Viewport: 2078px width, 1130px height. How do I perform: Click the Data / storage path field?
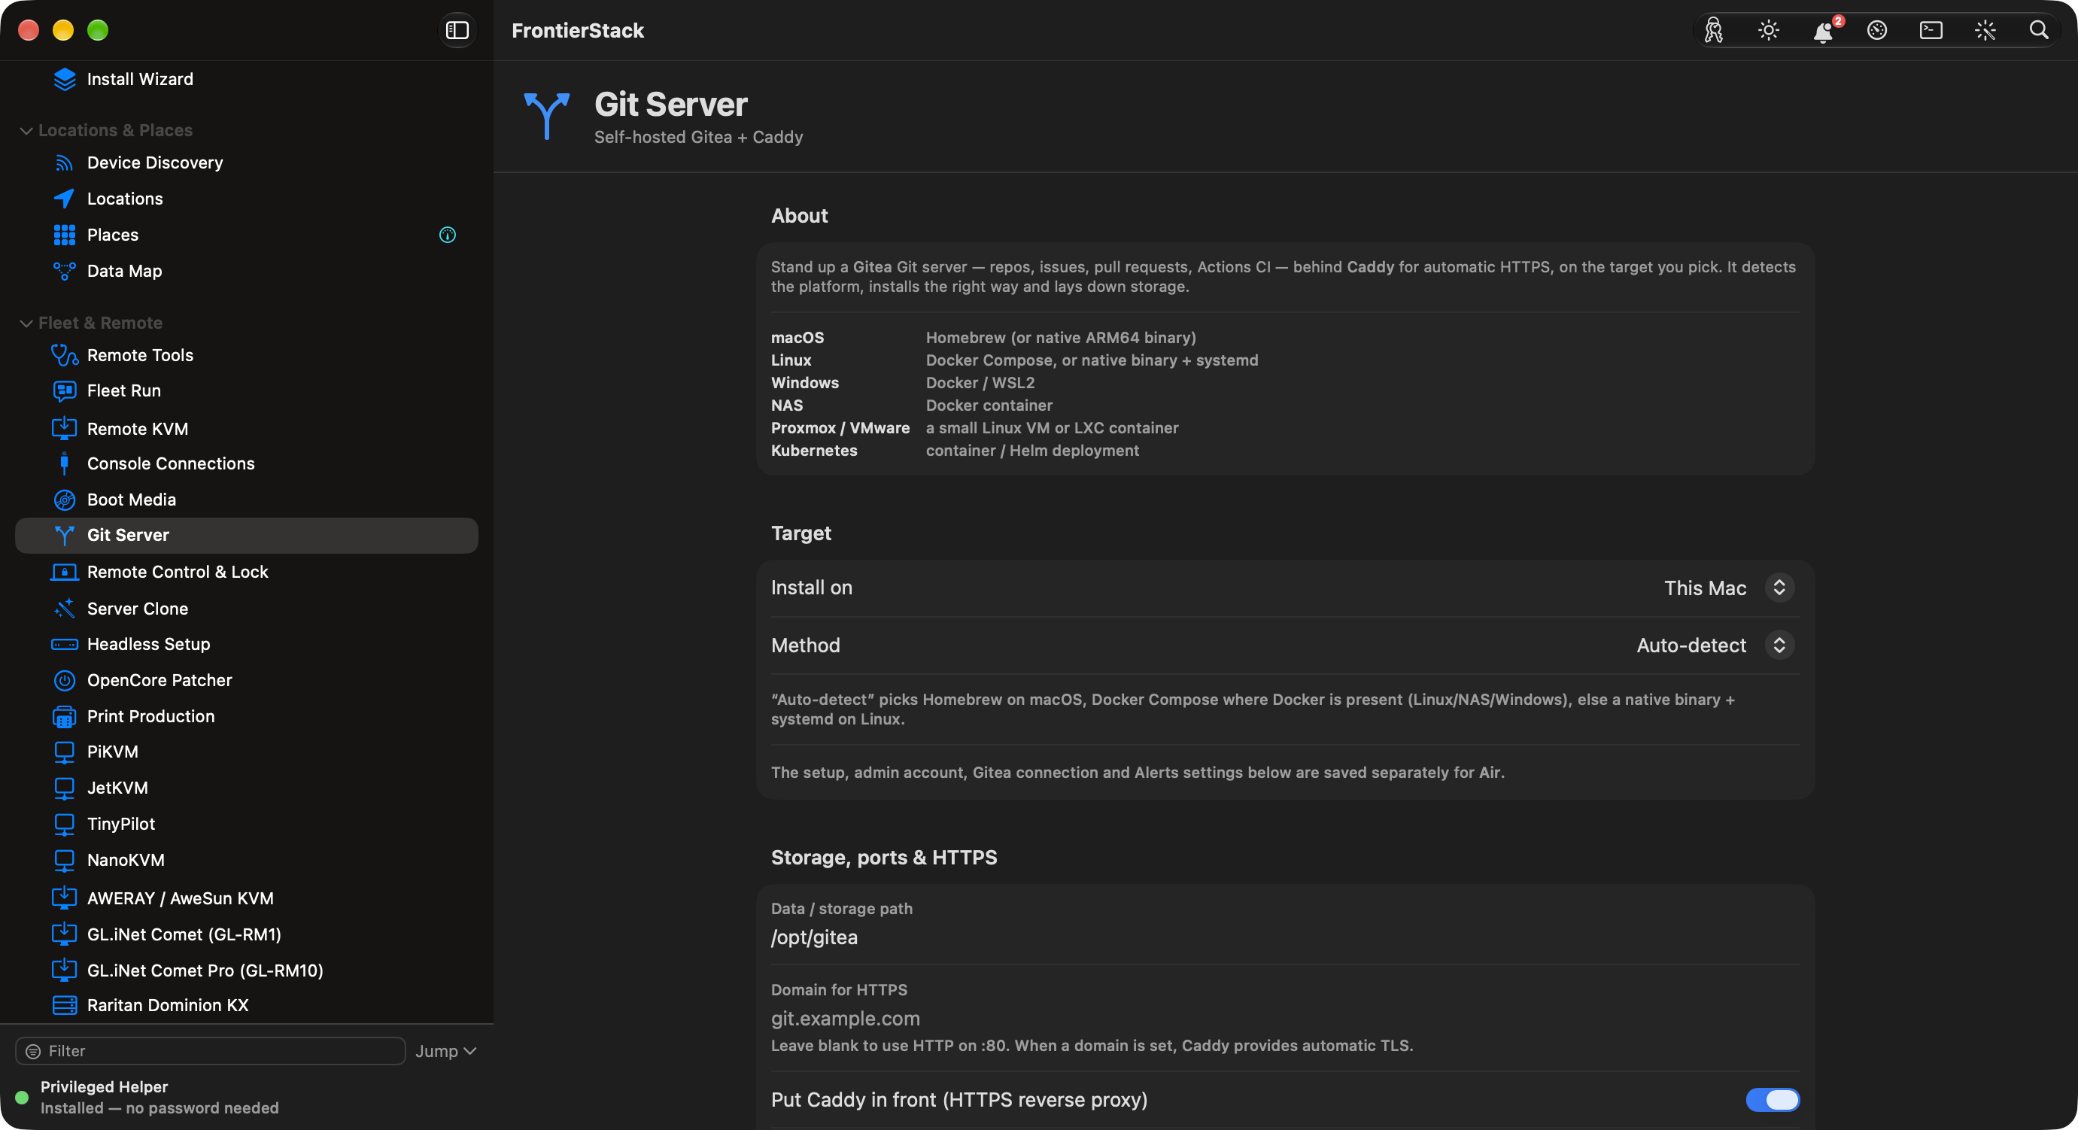coord(1285,938)
